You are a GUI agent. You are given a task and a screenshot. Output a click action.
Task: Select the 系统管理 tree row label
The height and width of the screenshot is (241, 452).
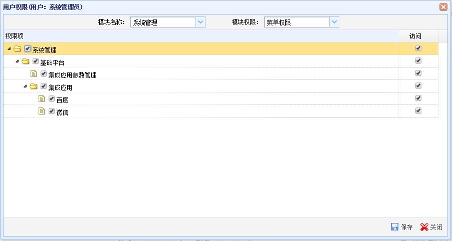click(x=45, y=50)
